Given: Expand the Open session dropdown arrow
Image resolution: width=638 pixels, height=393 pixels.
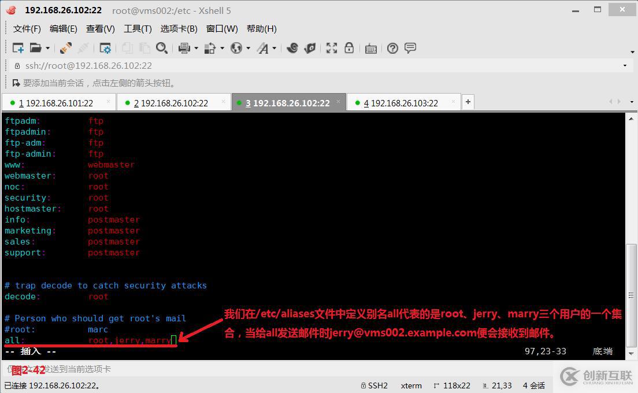Looking at the screenshot, I should (x=47, y=49).
